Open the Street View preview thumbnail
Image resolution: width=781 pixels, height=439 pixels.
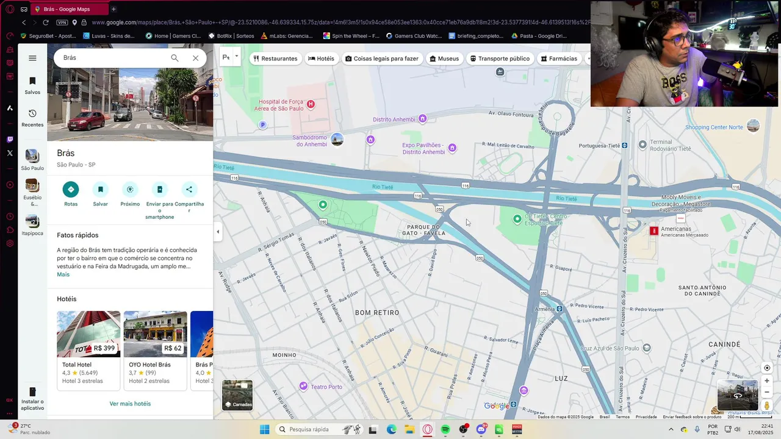click(x=738, y=395)
